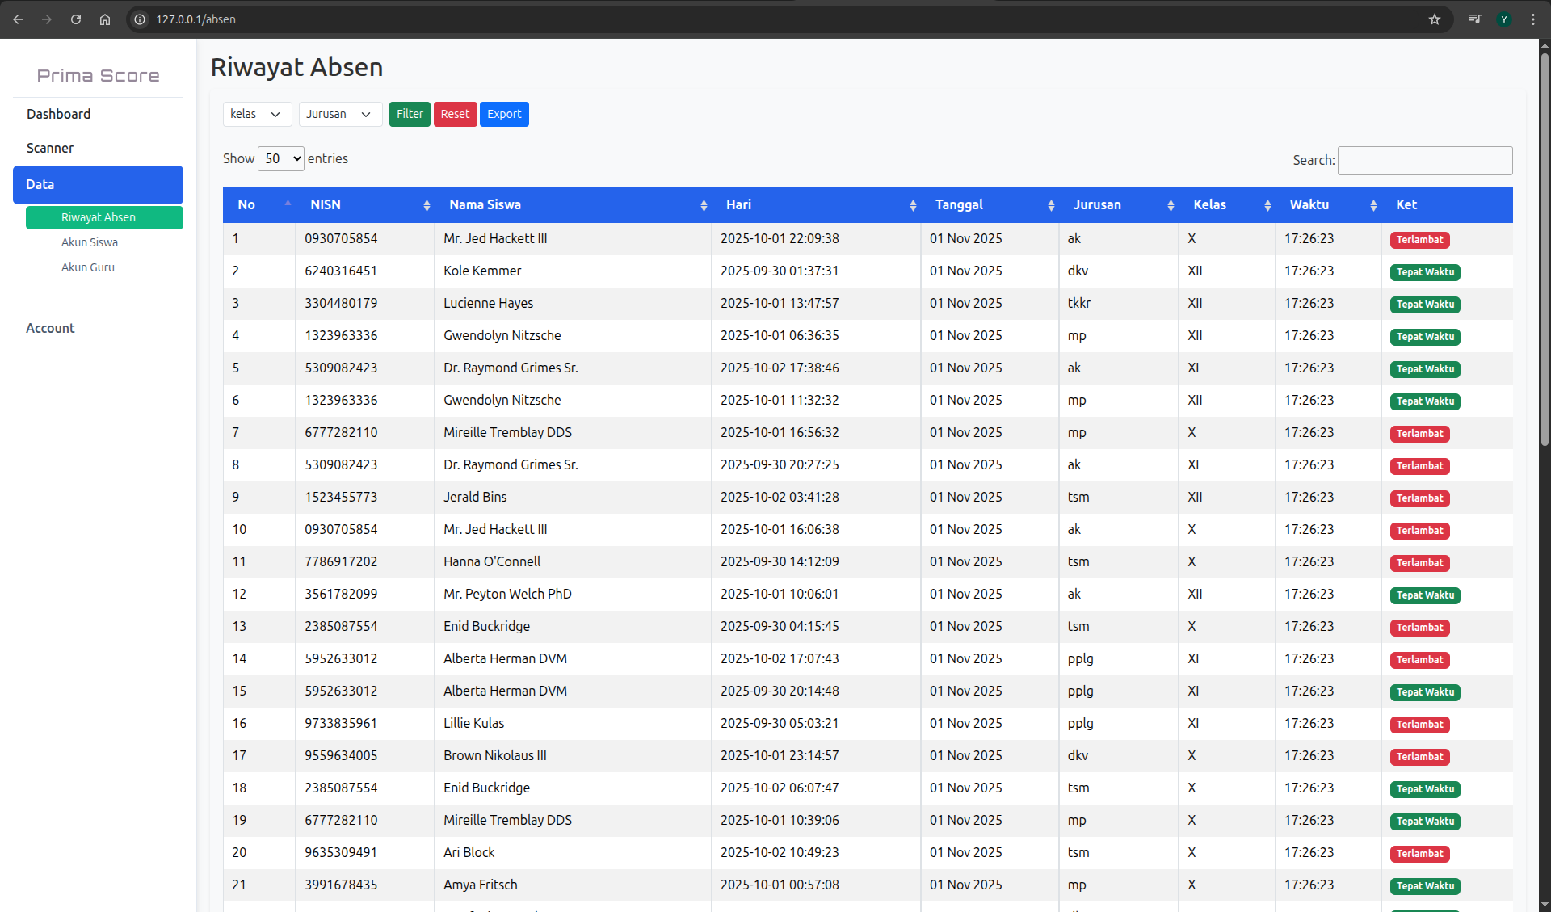Open Akun Siswa in the sidebar
The width and height of the screenshot is (1551, 912).
tap(90, 242)
